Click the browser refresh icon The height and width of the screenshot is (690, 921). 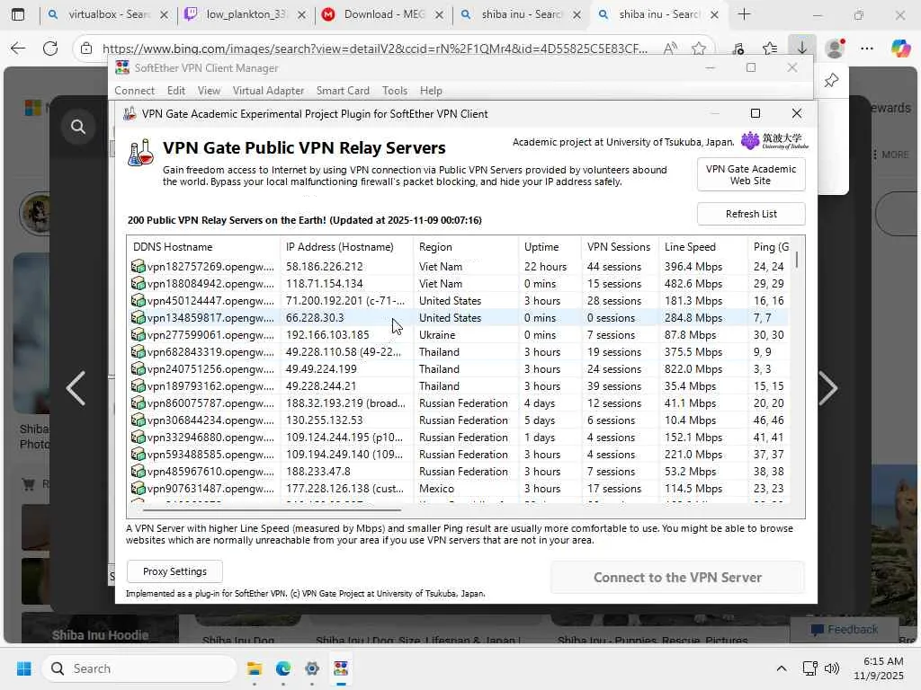click(50, 49)
